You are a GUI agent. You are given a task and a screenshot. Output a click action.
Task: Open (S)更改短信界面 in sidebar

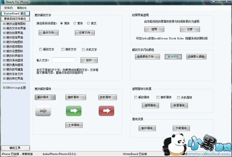[x=13, y=38]
